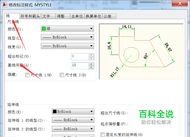Screen dimensions: 190x137
Task: Open dimension line 颜色(C) dropdown
Action: coord(67,29)
